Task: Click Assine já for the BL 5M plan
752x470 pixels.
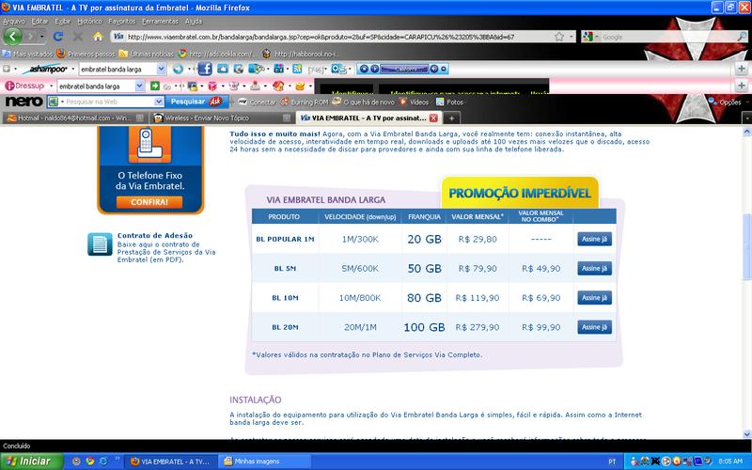Action: pos(594,268)
